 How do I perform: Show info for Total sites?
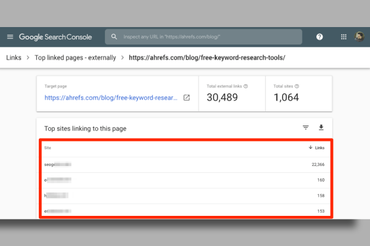tap(297, 86)
